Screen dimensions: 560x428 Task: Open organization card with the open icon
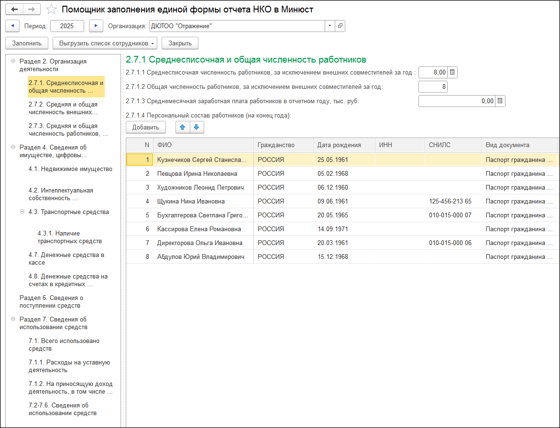[340, 26]
